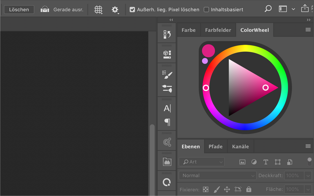314x196 pixels.
Task: Open the Brush settings panel icon
Action: 167,75
